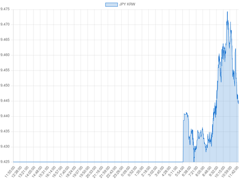This screenshot has width=241, height=180.
Task: Click the 9.455 y-axis label
Action: (x=5, y=70)
